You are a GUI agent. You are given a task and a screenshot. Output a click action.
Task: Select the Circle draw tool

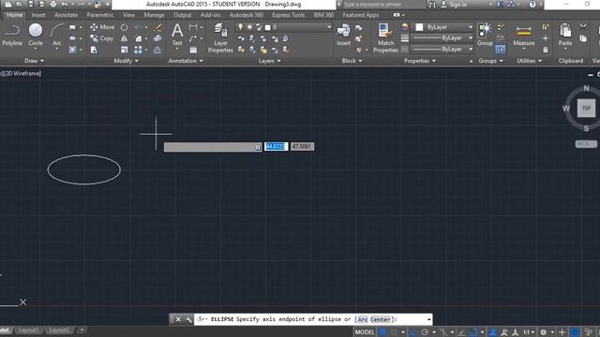pyautogui.click(x=36, y=36)
